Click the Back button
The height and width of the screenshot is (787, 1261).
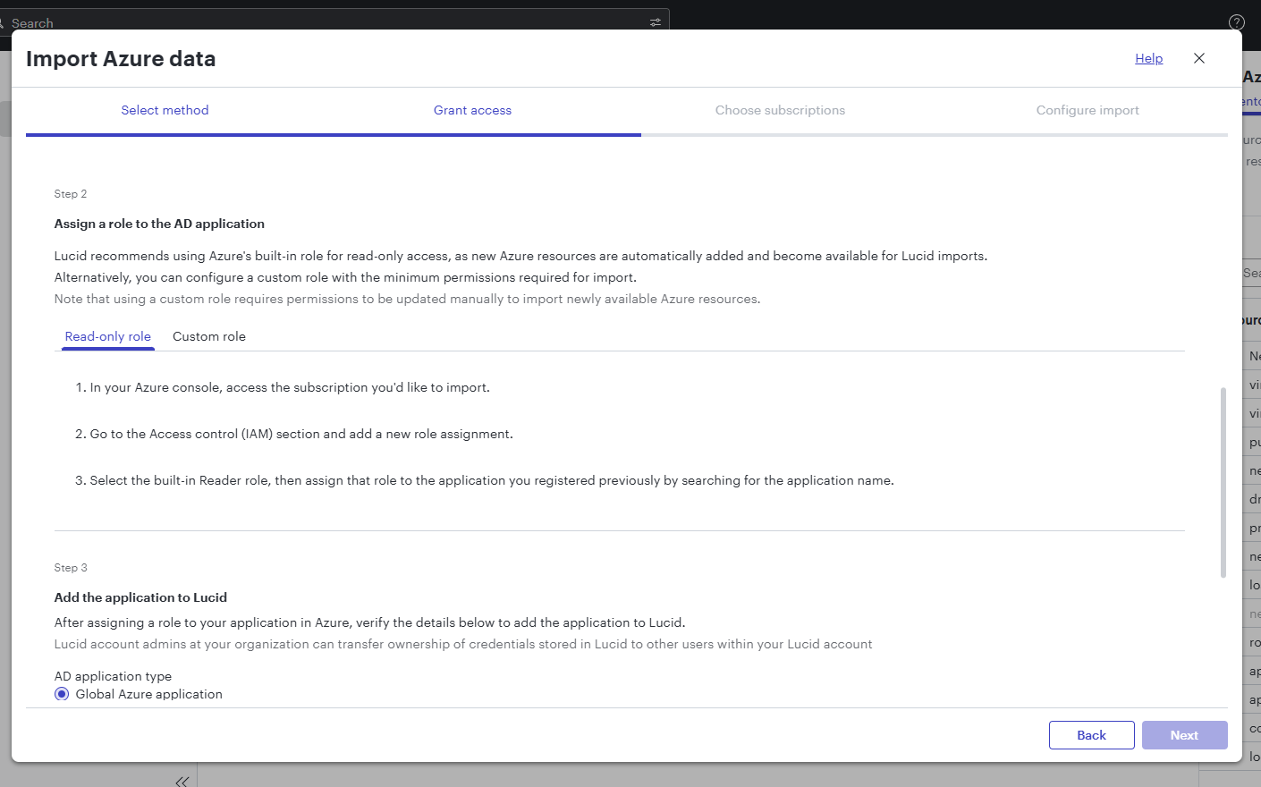click(1091, 734)
